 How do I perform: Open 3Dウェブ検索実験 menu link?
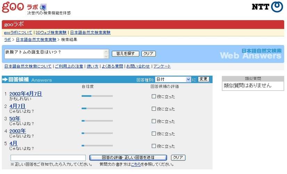coord(51,33)
